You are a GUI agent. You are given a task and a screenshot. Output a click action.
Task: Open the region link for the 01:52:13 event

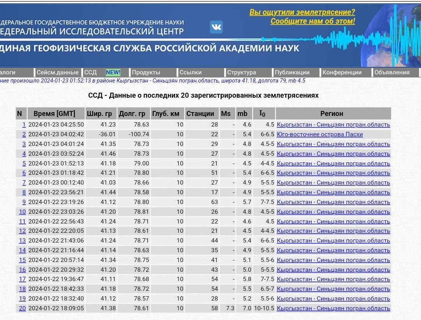pyautogui.click(x=333, y=164)
